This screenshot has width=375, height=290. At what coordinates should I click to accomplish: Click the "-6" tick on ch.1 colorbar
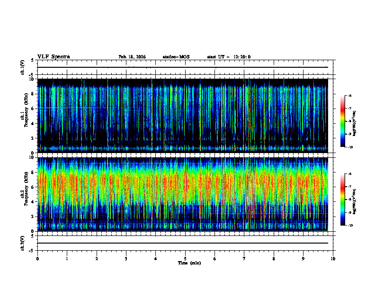pyautogui.click(x=349, y=95)
